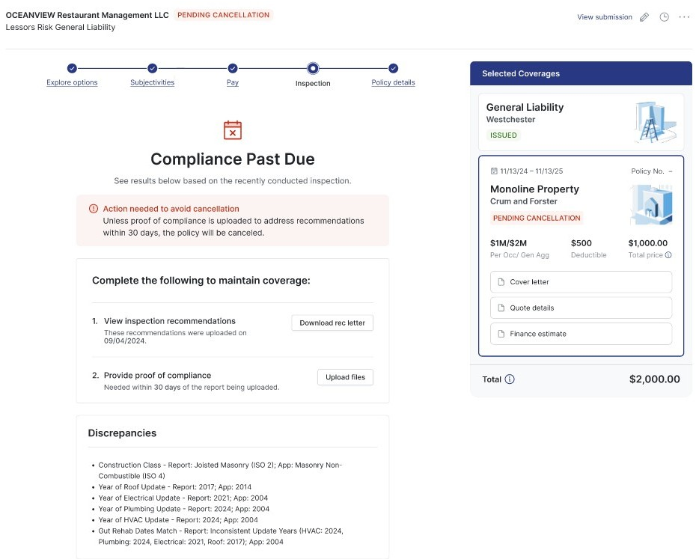Click the alert icon in cancellation warning

[x=94, y=209]
